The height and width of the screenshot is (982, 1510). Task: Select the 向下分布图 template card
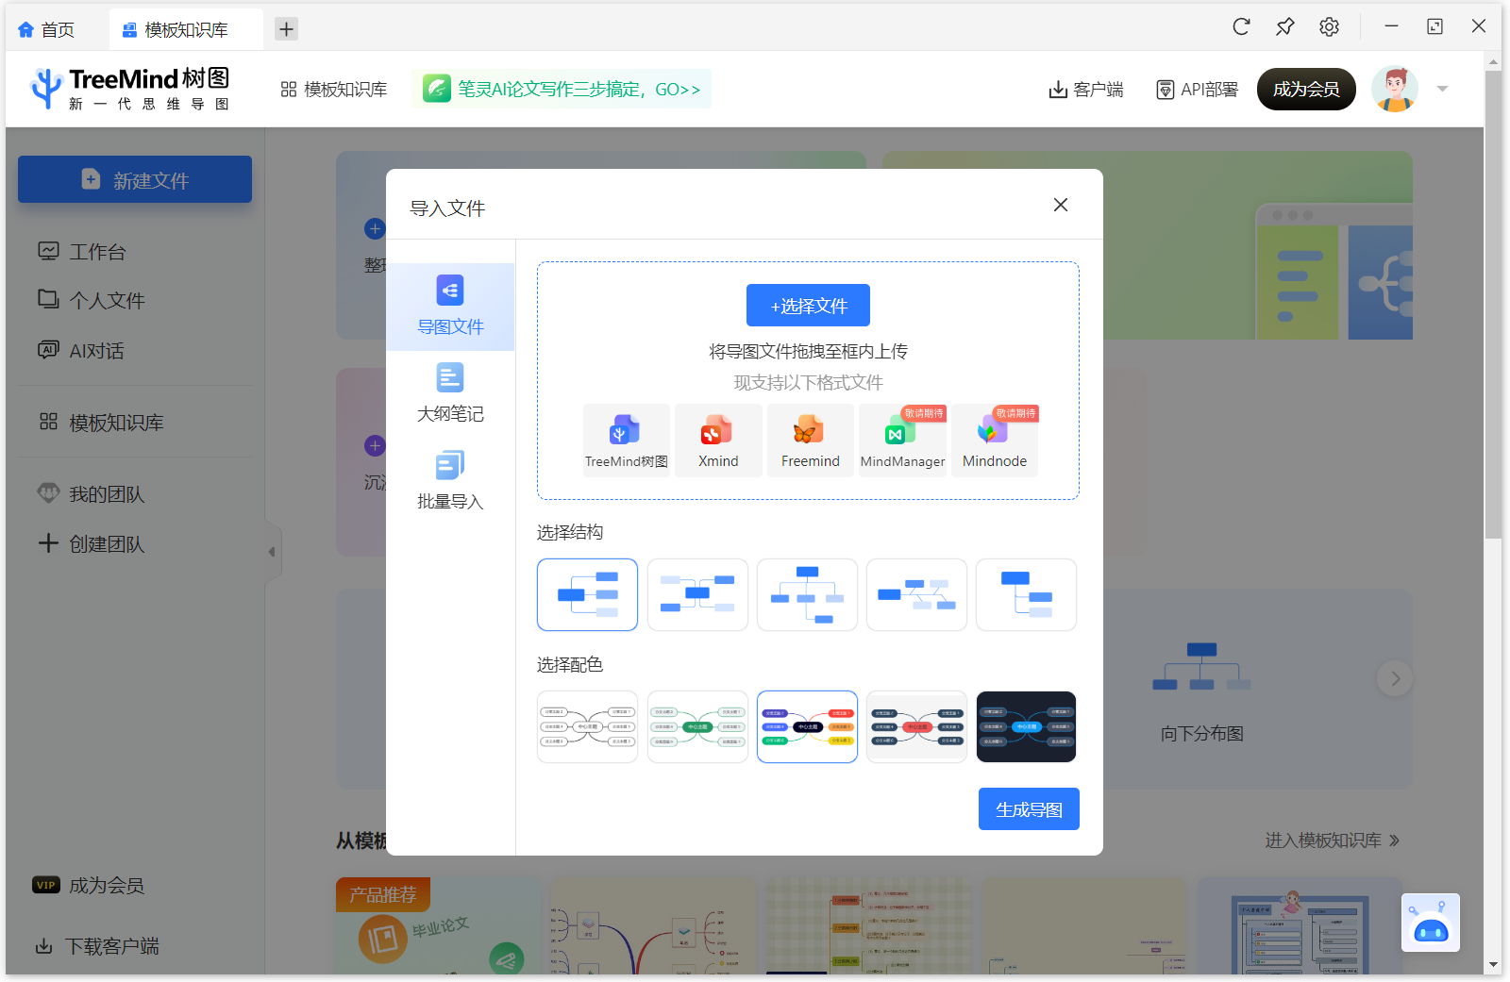coord(1201,690)
